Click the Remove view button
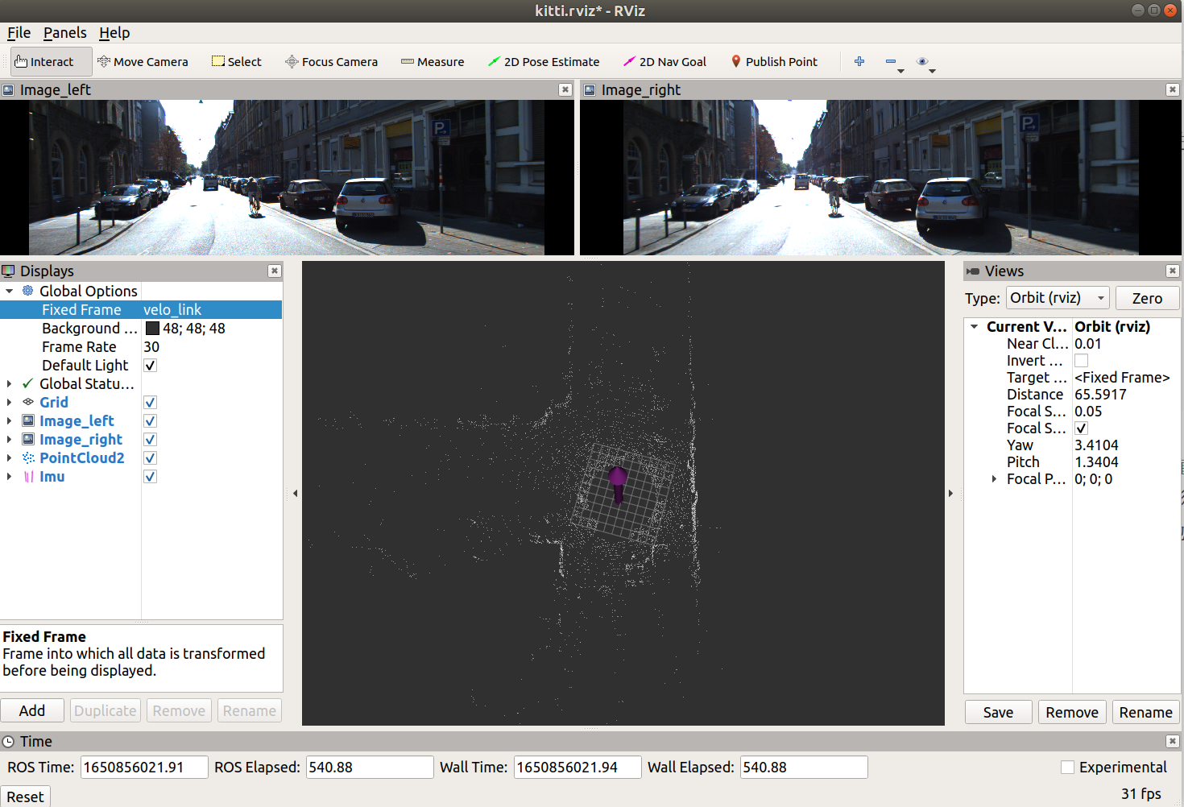This screenshot has width=1184, height=807. pyautogui.click(x=1072, y=712)
